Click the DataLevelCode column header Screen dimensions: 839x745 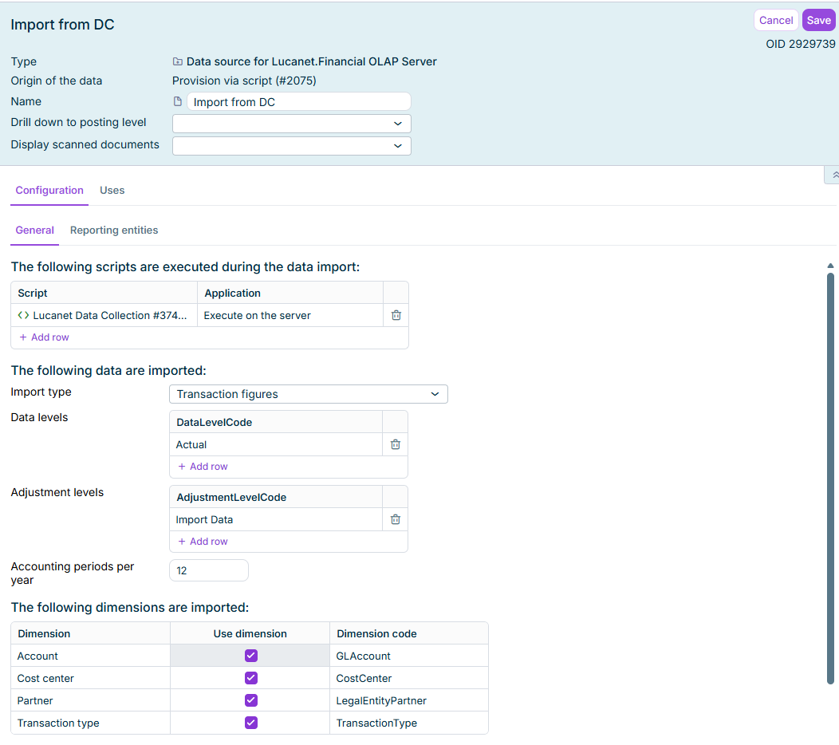[x=276, y=422]
